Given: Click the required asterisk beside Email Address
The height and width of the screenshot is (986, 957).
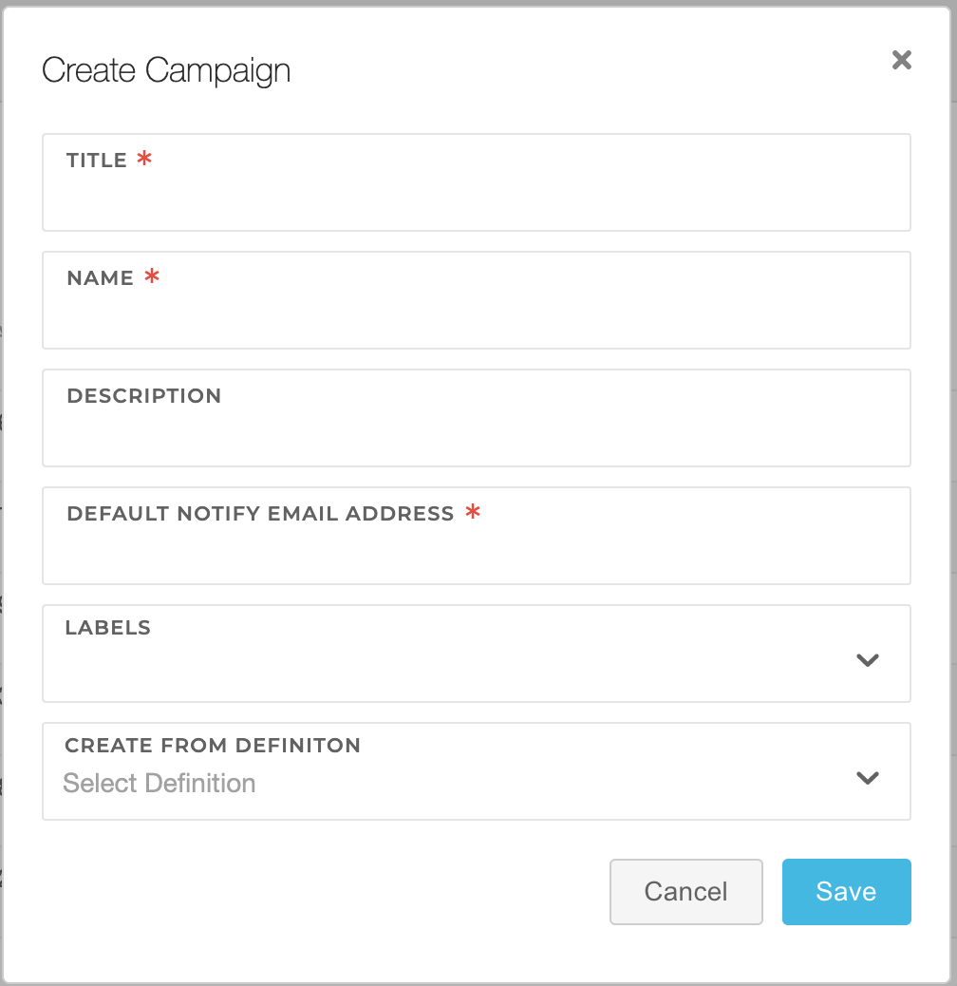Looking at the screenshot, I should (473, 513).
